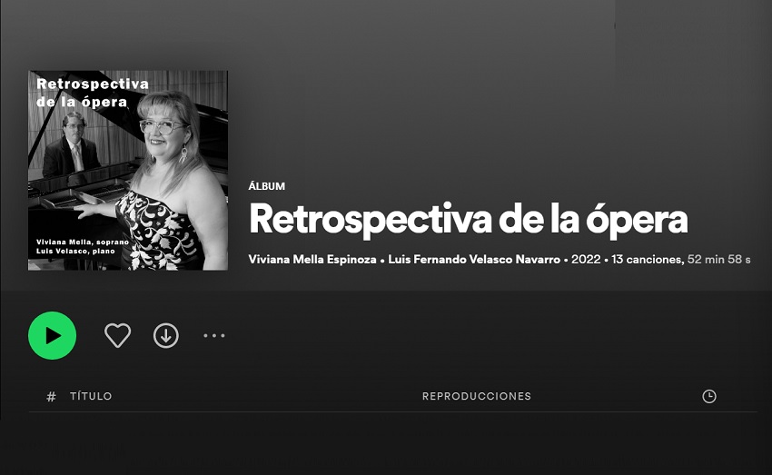Screen dimensions: 772x475
Task: Click the 52 min 58 s total duration
Action: click(x=718, y=260)
